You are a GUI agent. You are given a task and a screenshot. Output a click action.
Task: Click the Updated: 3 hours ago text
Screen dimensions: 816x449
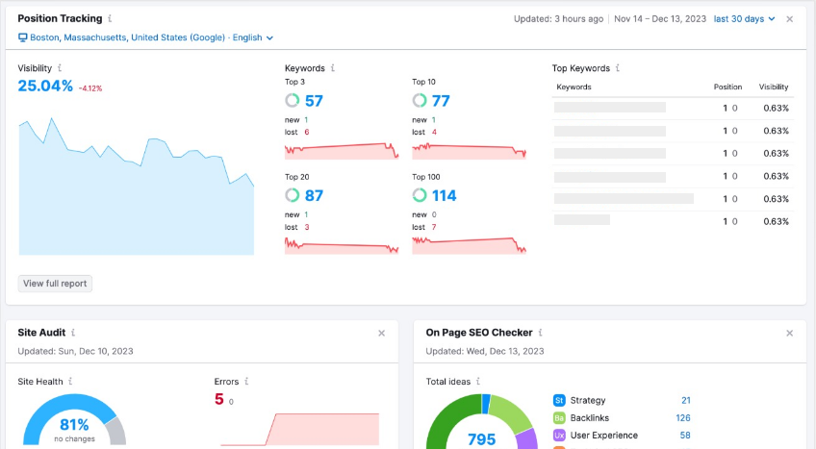pos(558,18)
